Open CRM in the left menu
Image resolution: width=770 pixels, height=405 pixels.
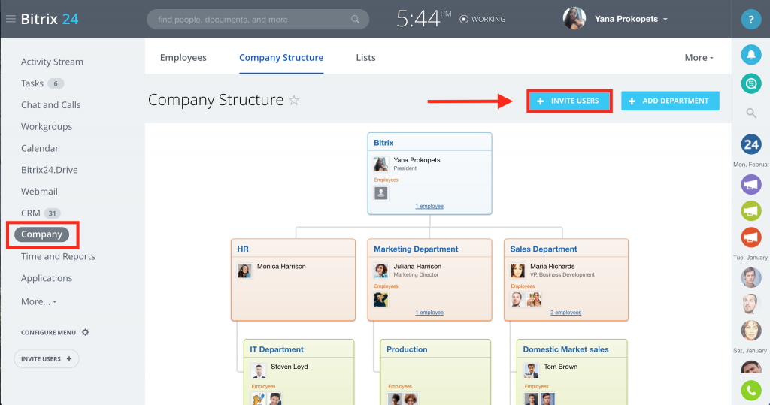(x=30, y=213)
